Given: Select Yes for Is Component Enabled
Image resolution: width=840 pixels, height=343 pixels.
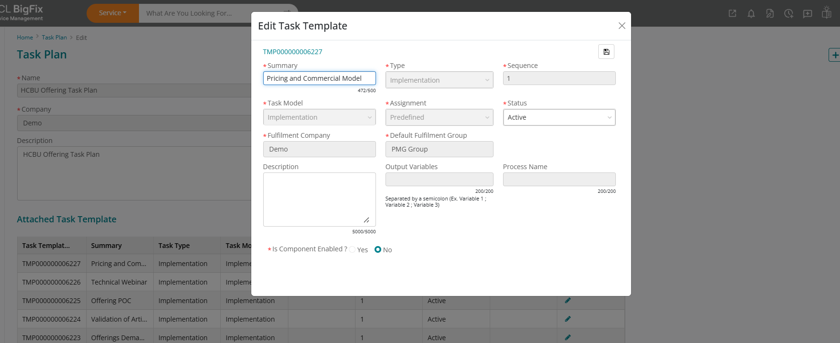Looking at the screenshot, I should pos(353,250).
